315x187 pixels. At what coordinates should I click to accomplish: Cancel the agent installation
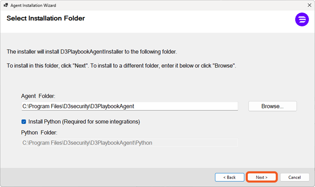(295, 177)
